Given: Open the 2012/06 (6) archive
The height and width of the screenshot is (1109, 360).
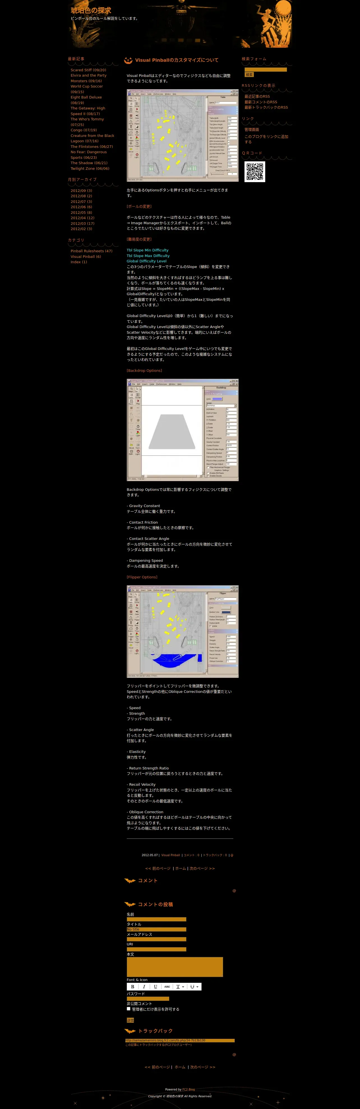Looking at the screenshot, I should click(81, 207).
